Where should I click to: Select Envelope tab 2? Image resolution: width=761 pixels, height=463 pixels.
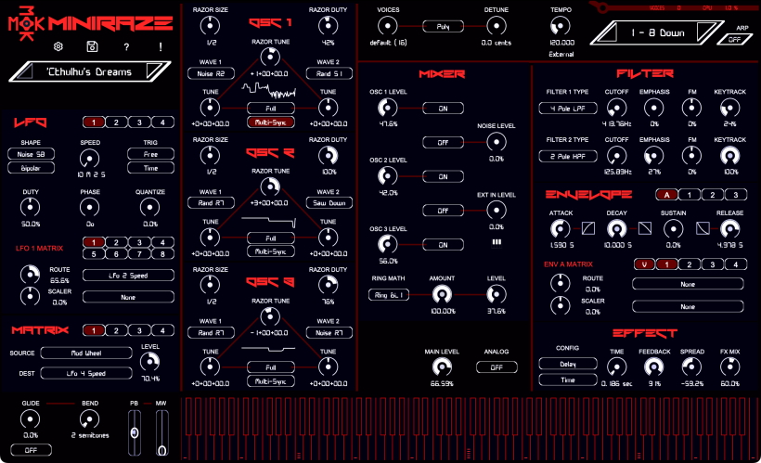(x=711, y=195)
